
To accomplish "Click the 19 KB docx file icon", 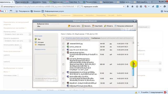I will pyautogui.click(x=68, y=77).
